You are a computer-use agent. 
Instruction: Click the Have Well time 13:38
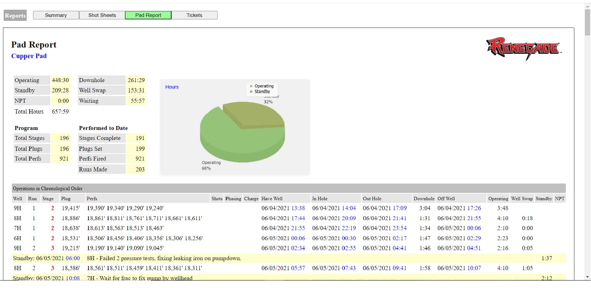[x=298, y=208]
